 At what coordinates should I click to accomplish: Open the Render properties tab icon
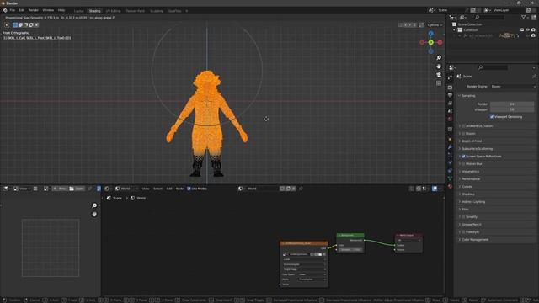[x=450, y=88]
